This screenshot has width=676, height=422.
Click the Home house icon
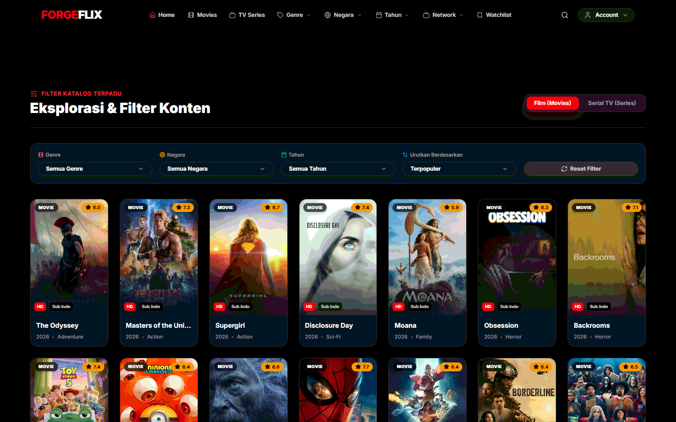153,15
